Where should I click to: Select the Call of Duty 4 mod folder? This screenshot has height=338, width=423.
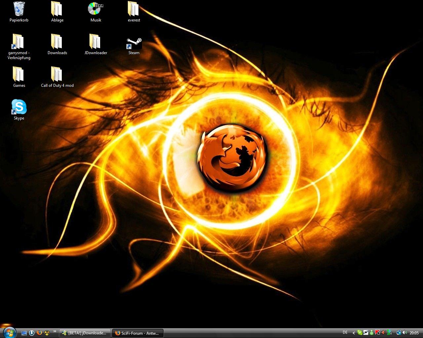[57, 75]
